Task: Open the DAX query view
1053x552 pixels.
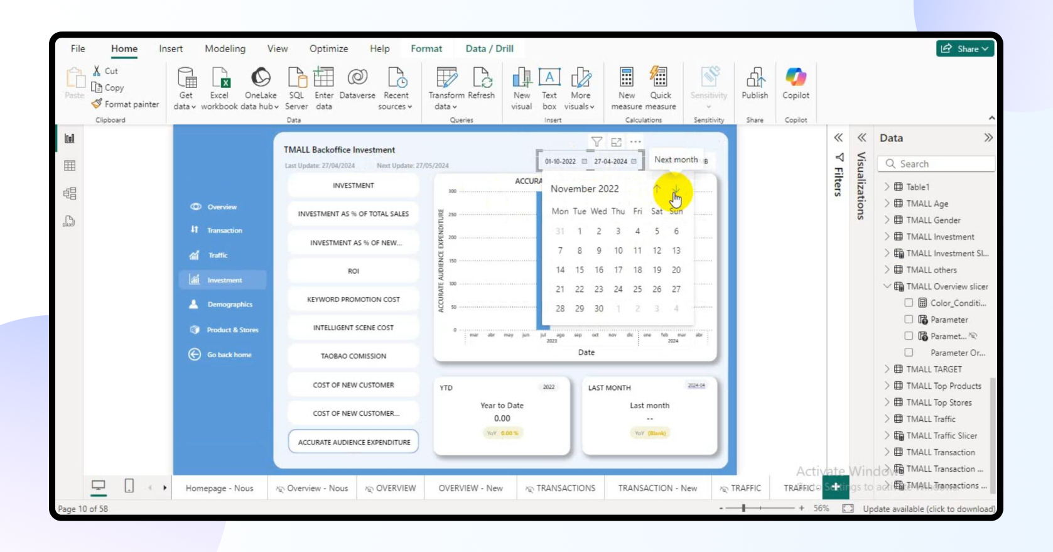Action: 70,221
